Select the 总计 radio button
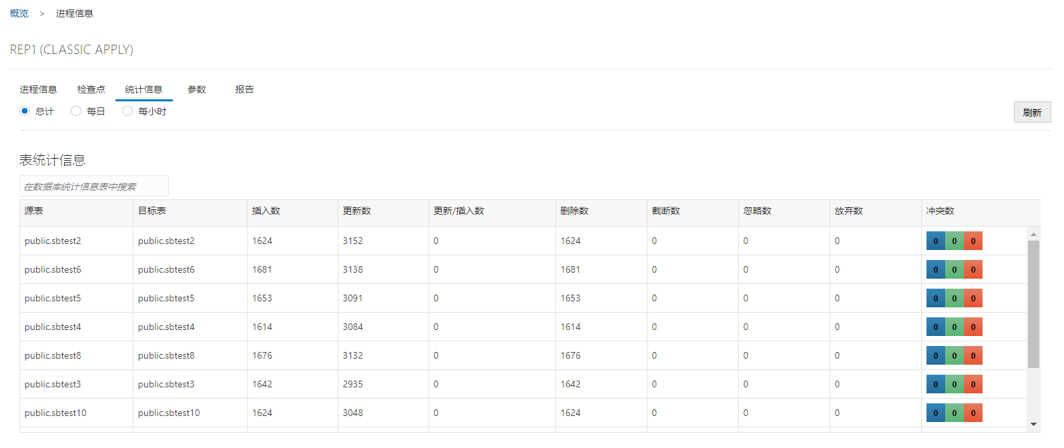Screen dimensions: 1064x448 25,111
